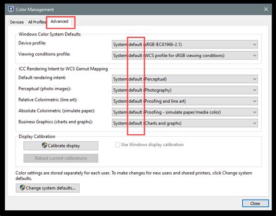276x216 pixels.
Task: Click the Viewing conditions profile label
Action: (44, 54)
